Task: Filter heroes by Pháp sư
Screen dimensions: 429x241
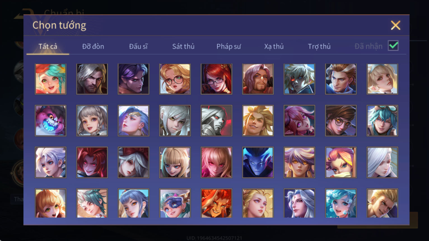Action: click(229, 46)
